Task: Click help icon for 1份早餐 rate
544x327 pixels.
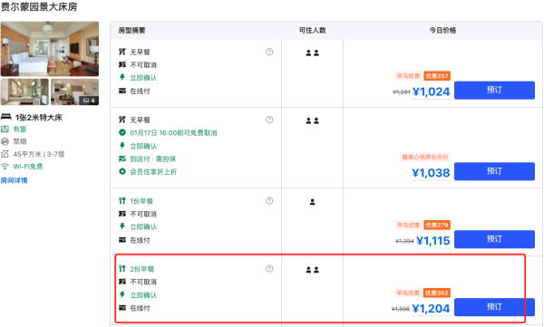Action: (x=269, y=201)
